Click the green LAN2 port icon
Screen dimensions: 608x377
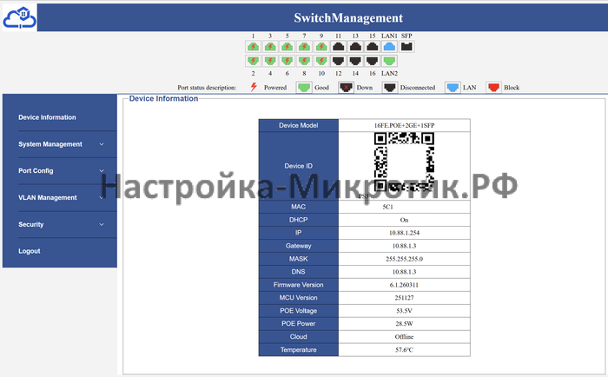(389, 61)
